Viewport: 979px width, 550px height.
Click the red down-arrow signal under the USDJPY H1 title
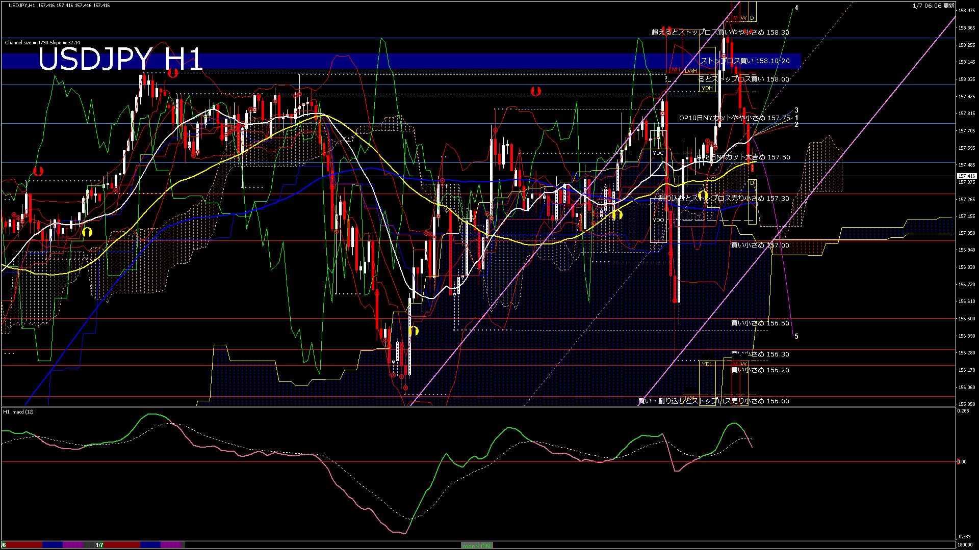pos(173,73)
